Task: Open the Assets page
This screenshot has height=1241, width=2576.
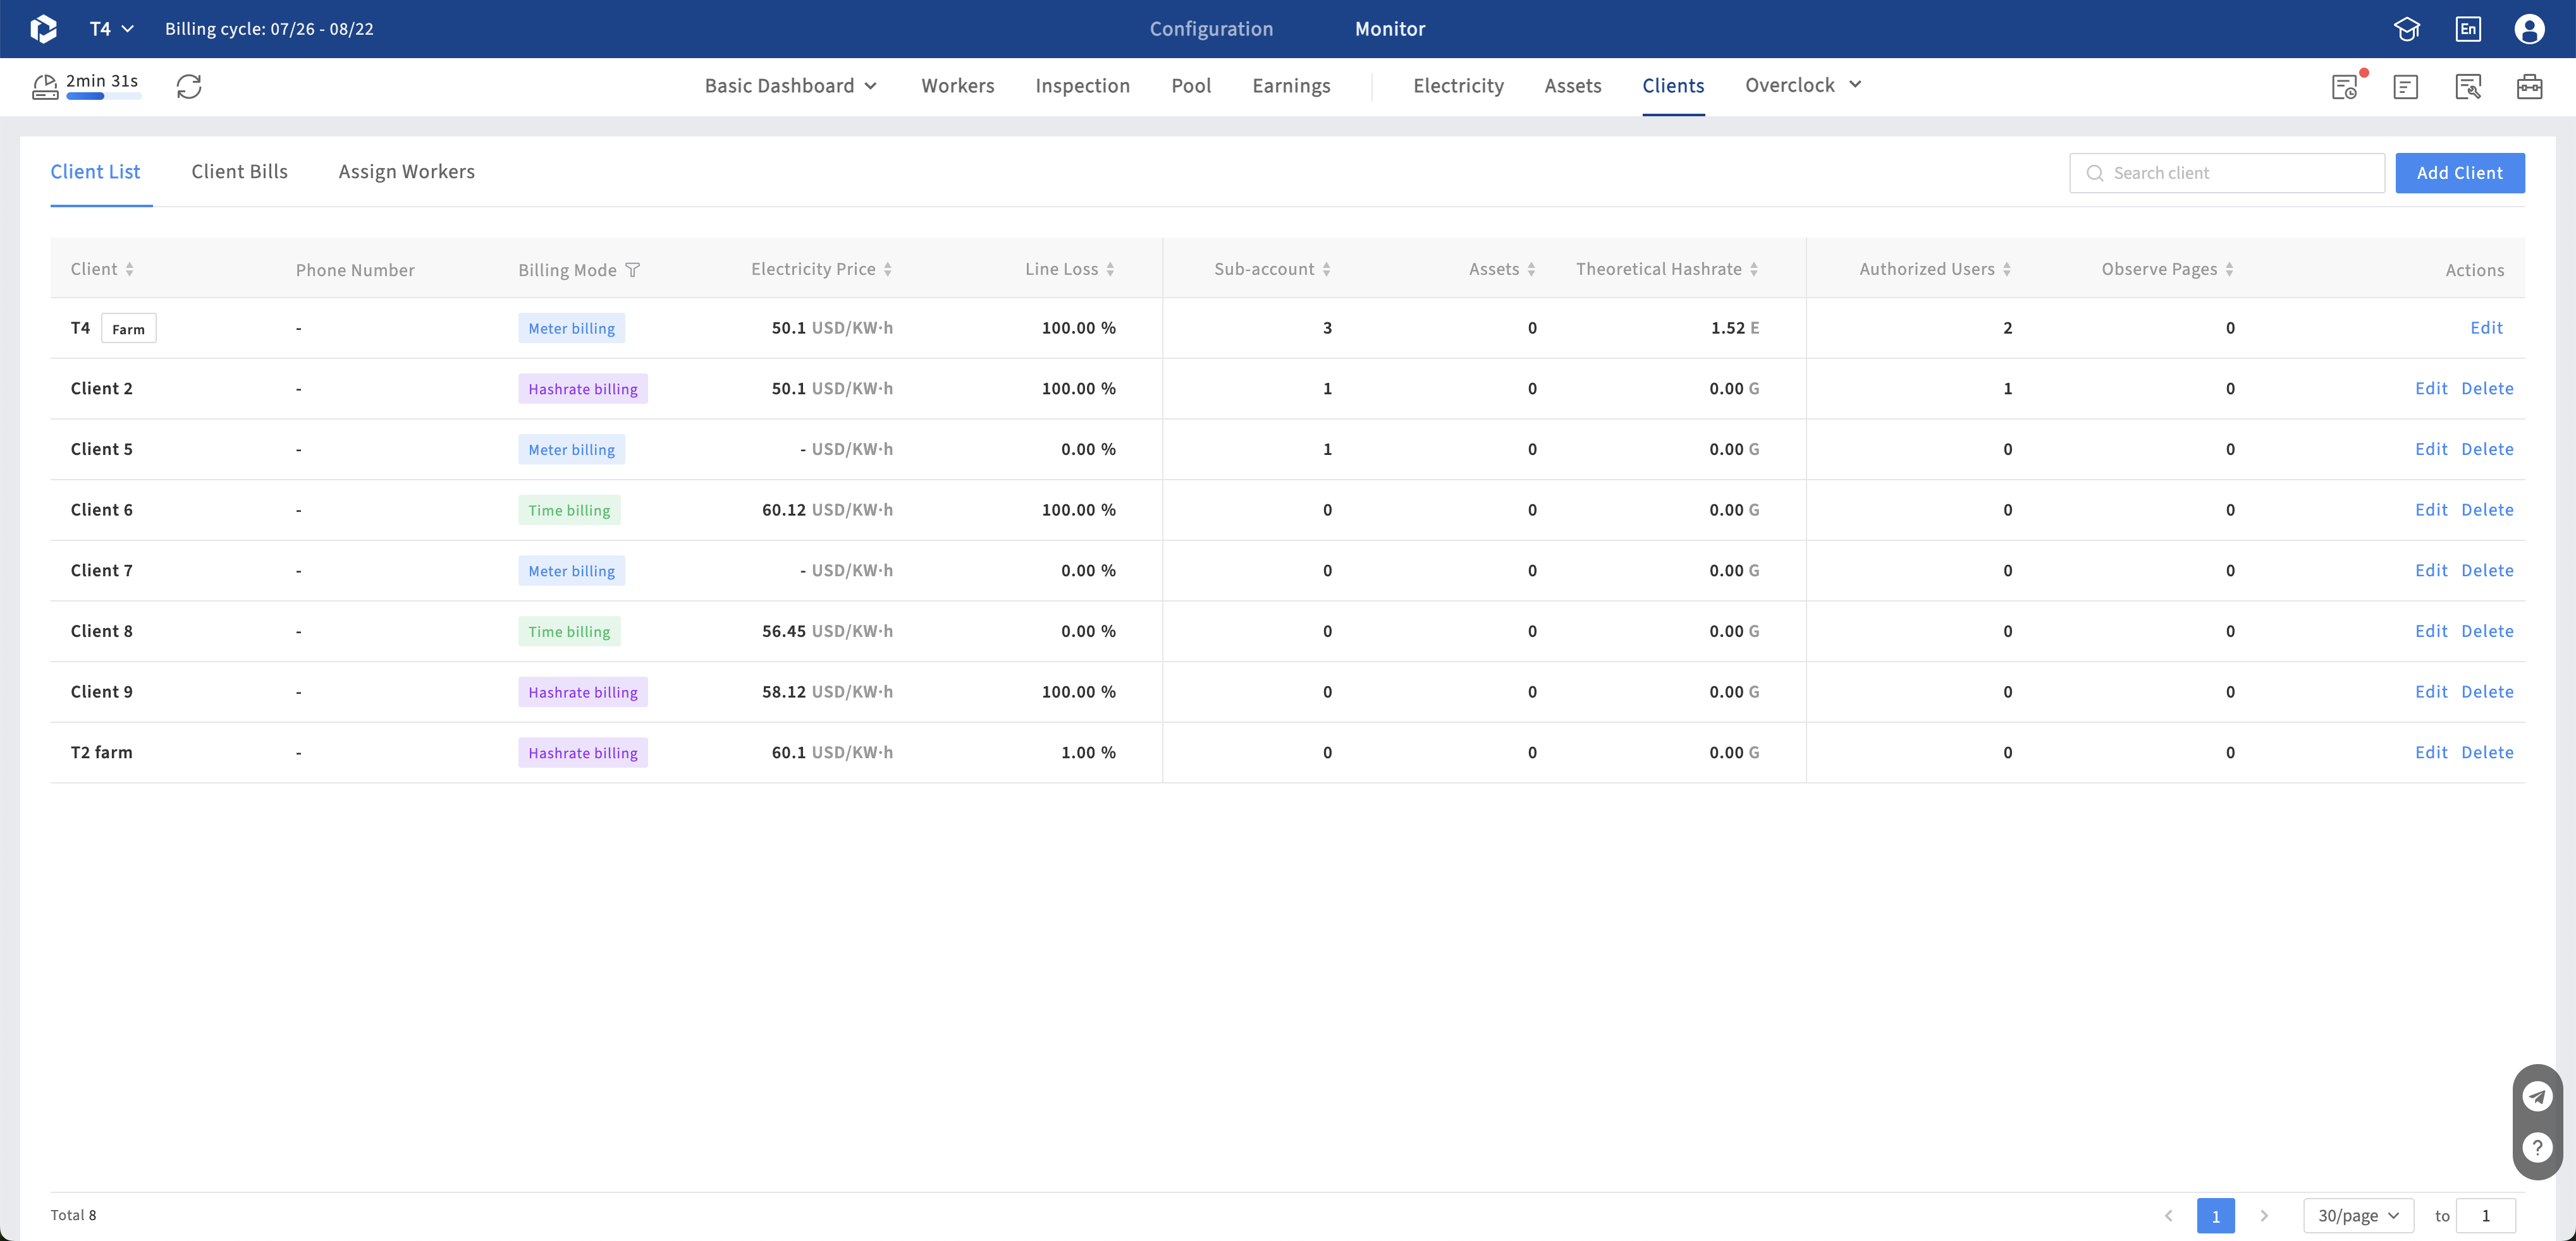Action: 1573,86
